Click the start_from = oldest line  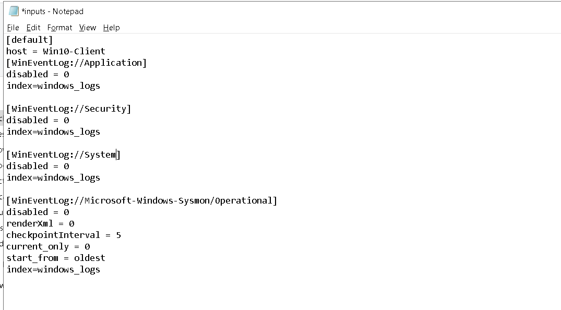(56, 258)
